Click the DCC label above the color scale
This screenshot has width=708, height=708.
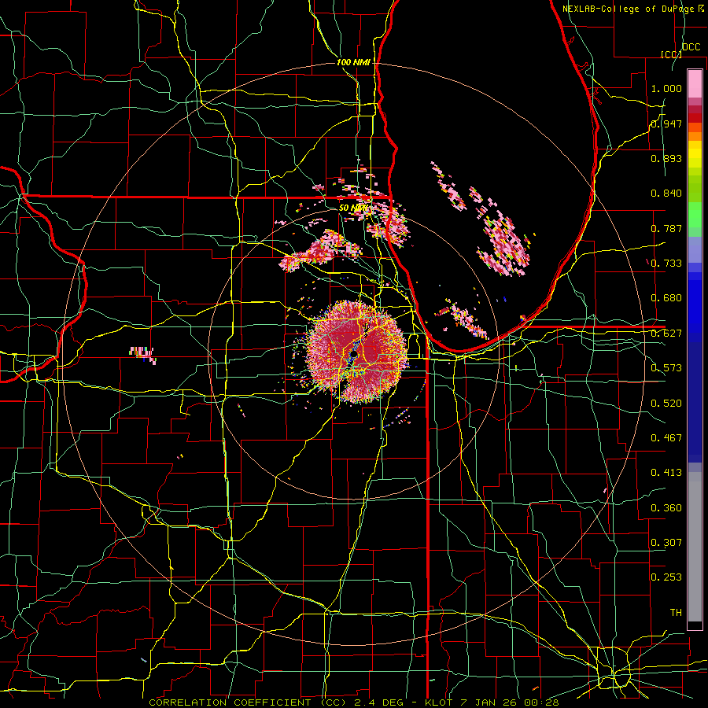(691, 47)
